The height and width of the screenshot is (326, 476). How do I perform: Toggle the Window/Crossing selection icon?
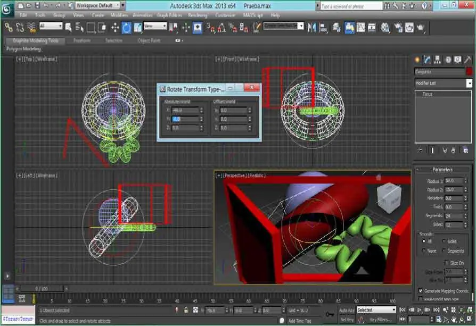(102, 28)
